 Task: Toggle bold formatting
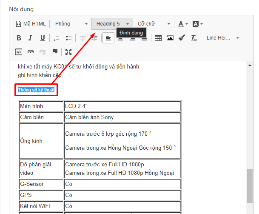coord(19,38)
